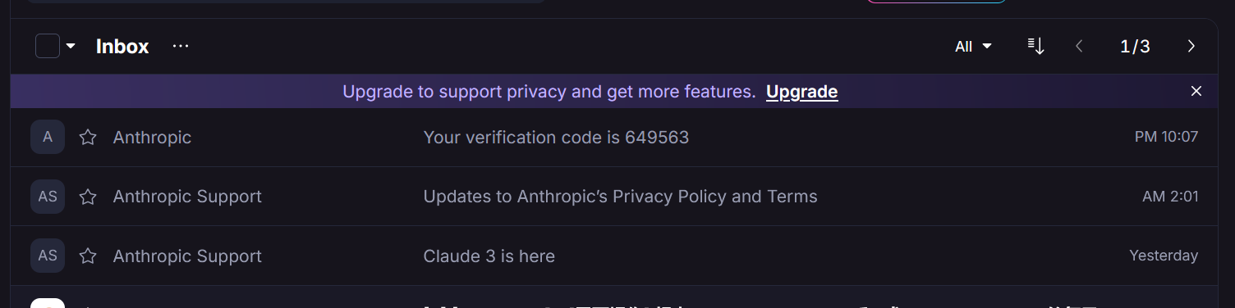Go to the previous inbox page

point(1080,47)
